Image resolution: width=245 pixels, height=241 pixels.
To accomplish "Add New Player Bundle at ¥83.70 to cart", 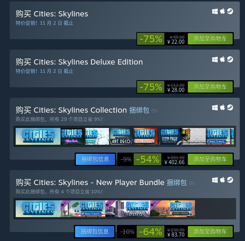I will [210, 232].
